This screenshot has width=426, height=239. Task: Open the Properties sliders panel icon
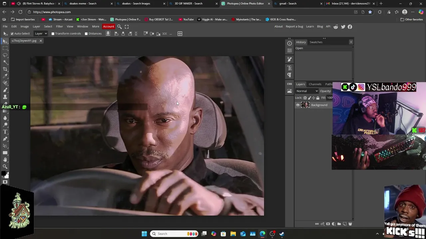[290, 50]
